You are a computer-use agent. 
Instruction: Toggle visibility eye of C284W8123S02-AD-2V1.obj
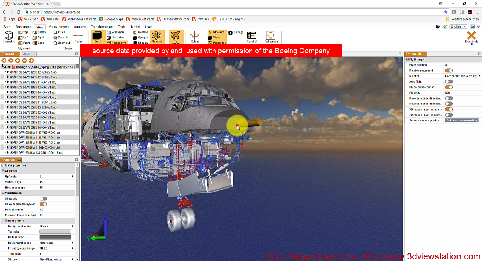click(x=12, y=72)
